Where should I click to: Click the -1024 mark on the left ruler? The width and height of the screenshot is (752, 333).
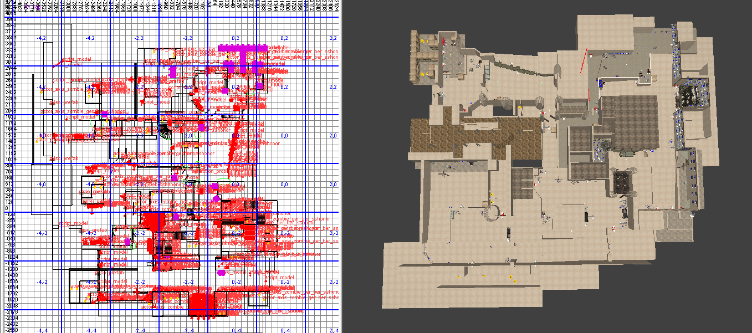(x=10, y=257)
